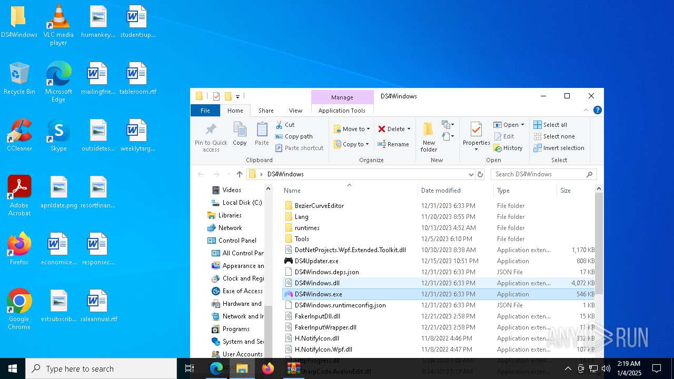This screenshot has width=674, height=379.
Task: Select the CCleaner desktop shortcut
Action: (x=19, y=136)
